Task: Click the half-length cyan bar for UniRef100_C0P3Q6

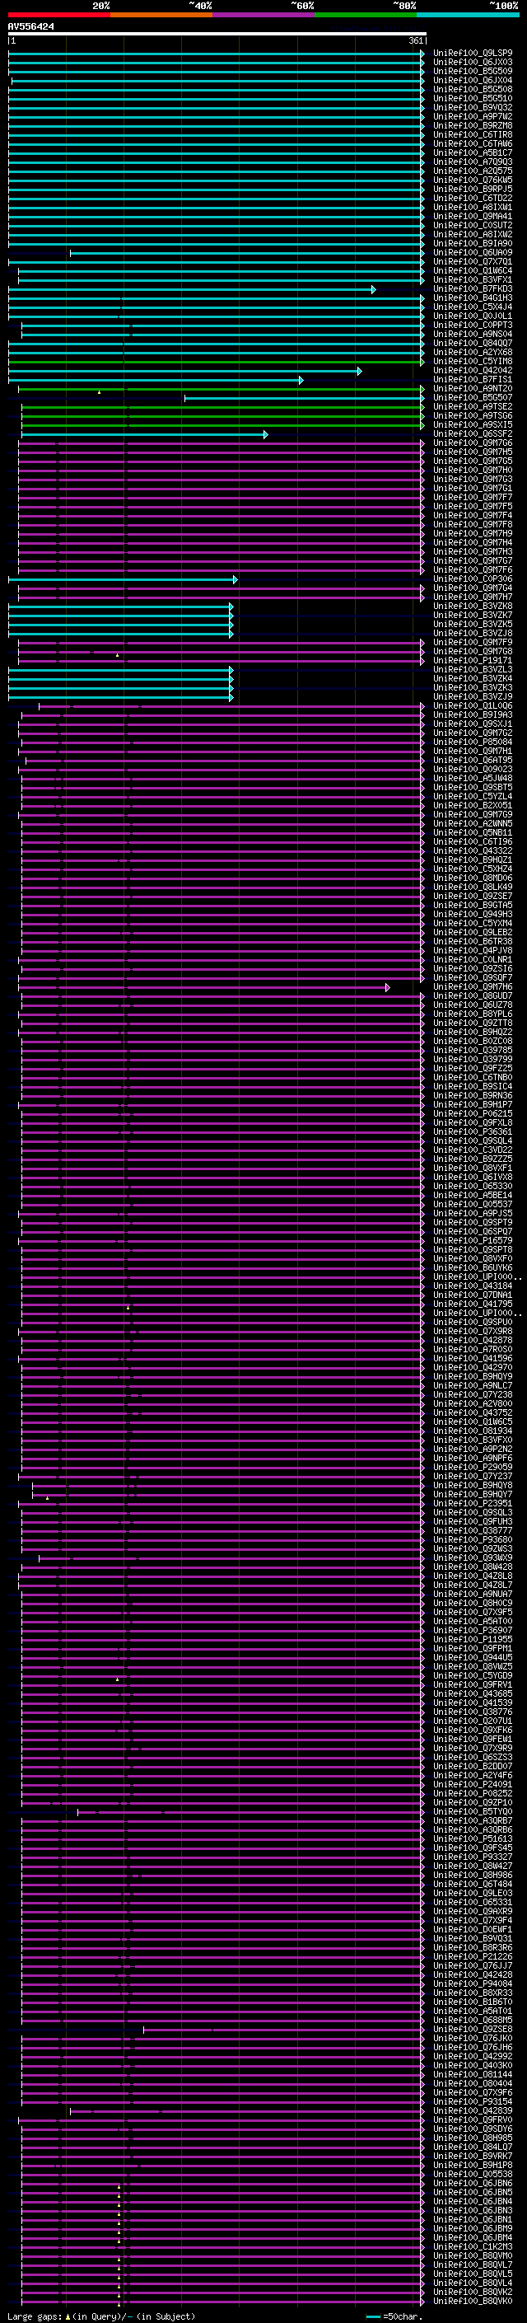Action: (x=123, y=580)
